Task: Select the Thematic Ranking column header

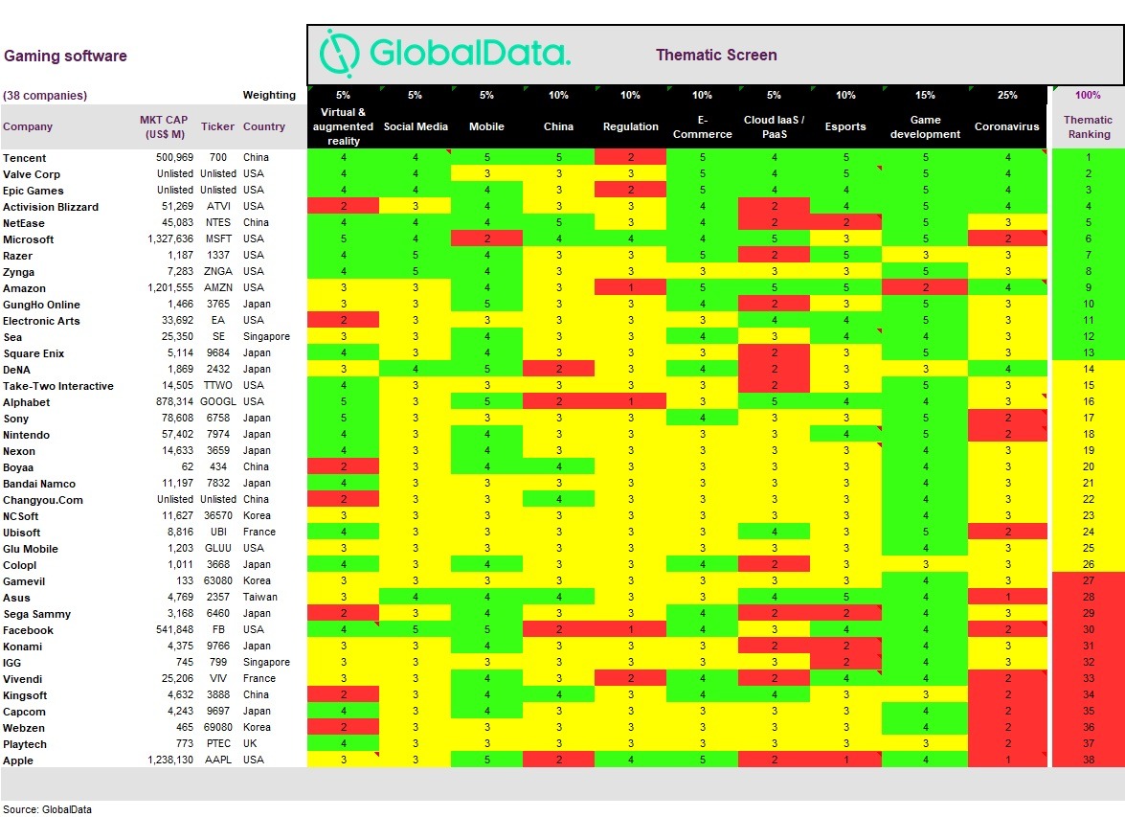Action: [x=1089, y=126]
